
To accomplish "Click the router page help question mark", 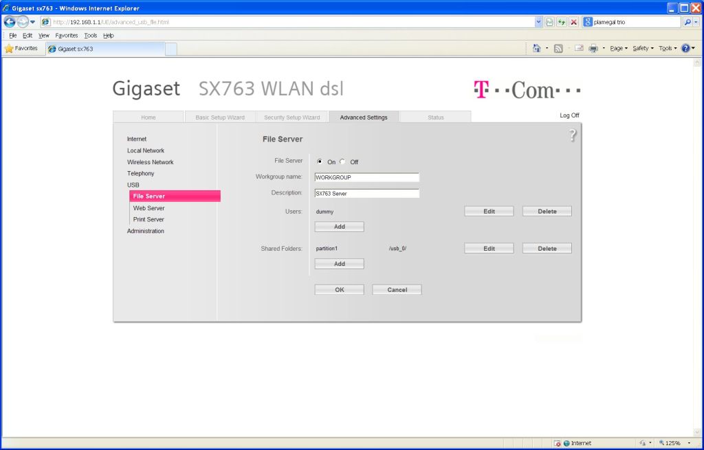I will point(573,135).
